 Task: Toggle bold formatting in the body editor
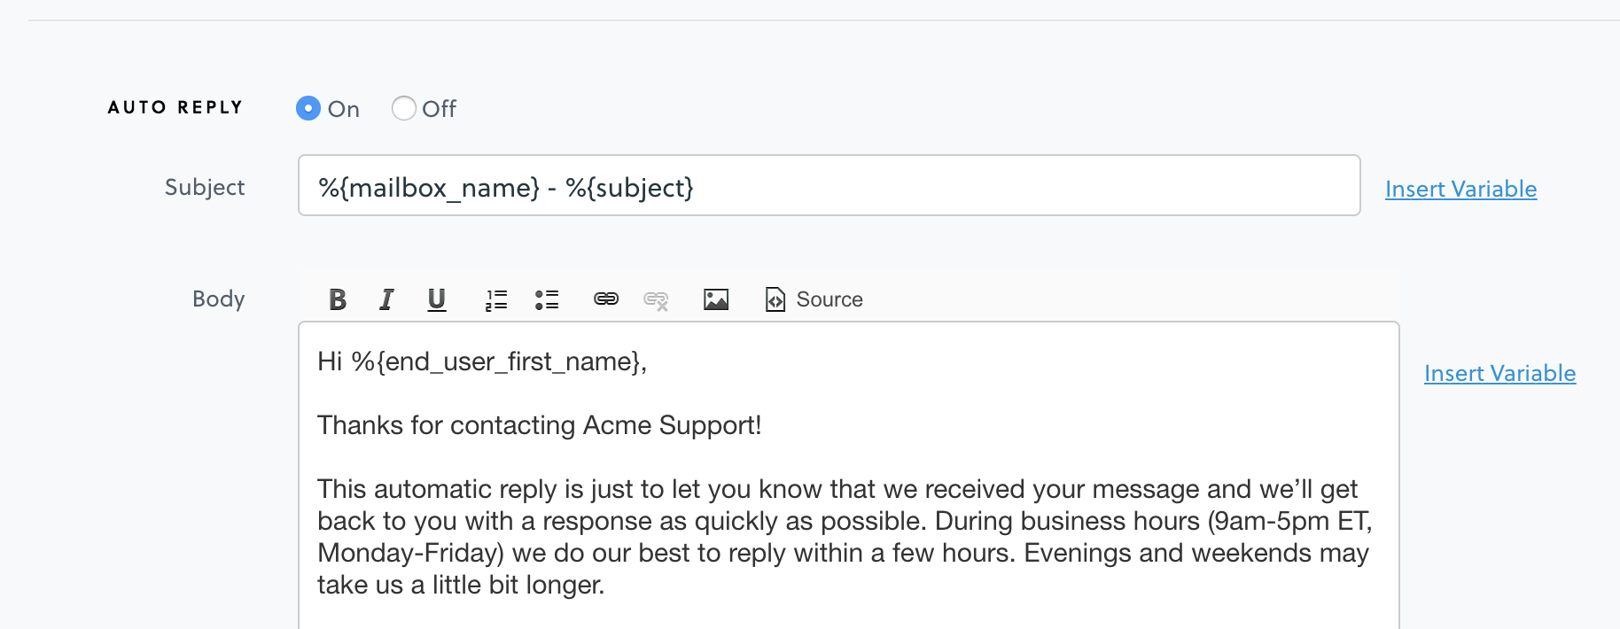coord(338,299)
